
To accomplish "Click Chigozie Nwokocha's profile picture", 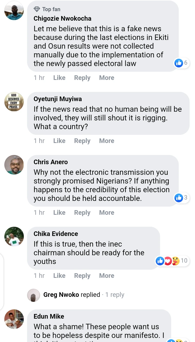I will coord(14,10).
